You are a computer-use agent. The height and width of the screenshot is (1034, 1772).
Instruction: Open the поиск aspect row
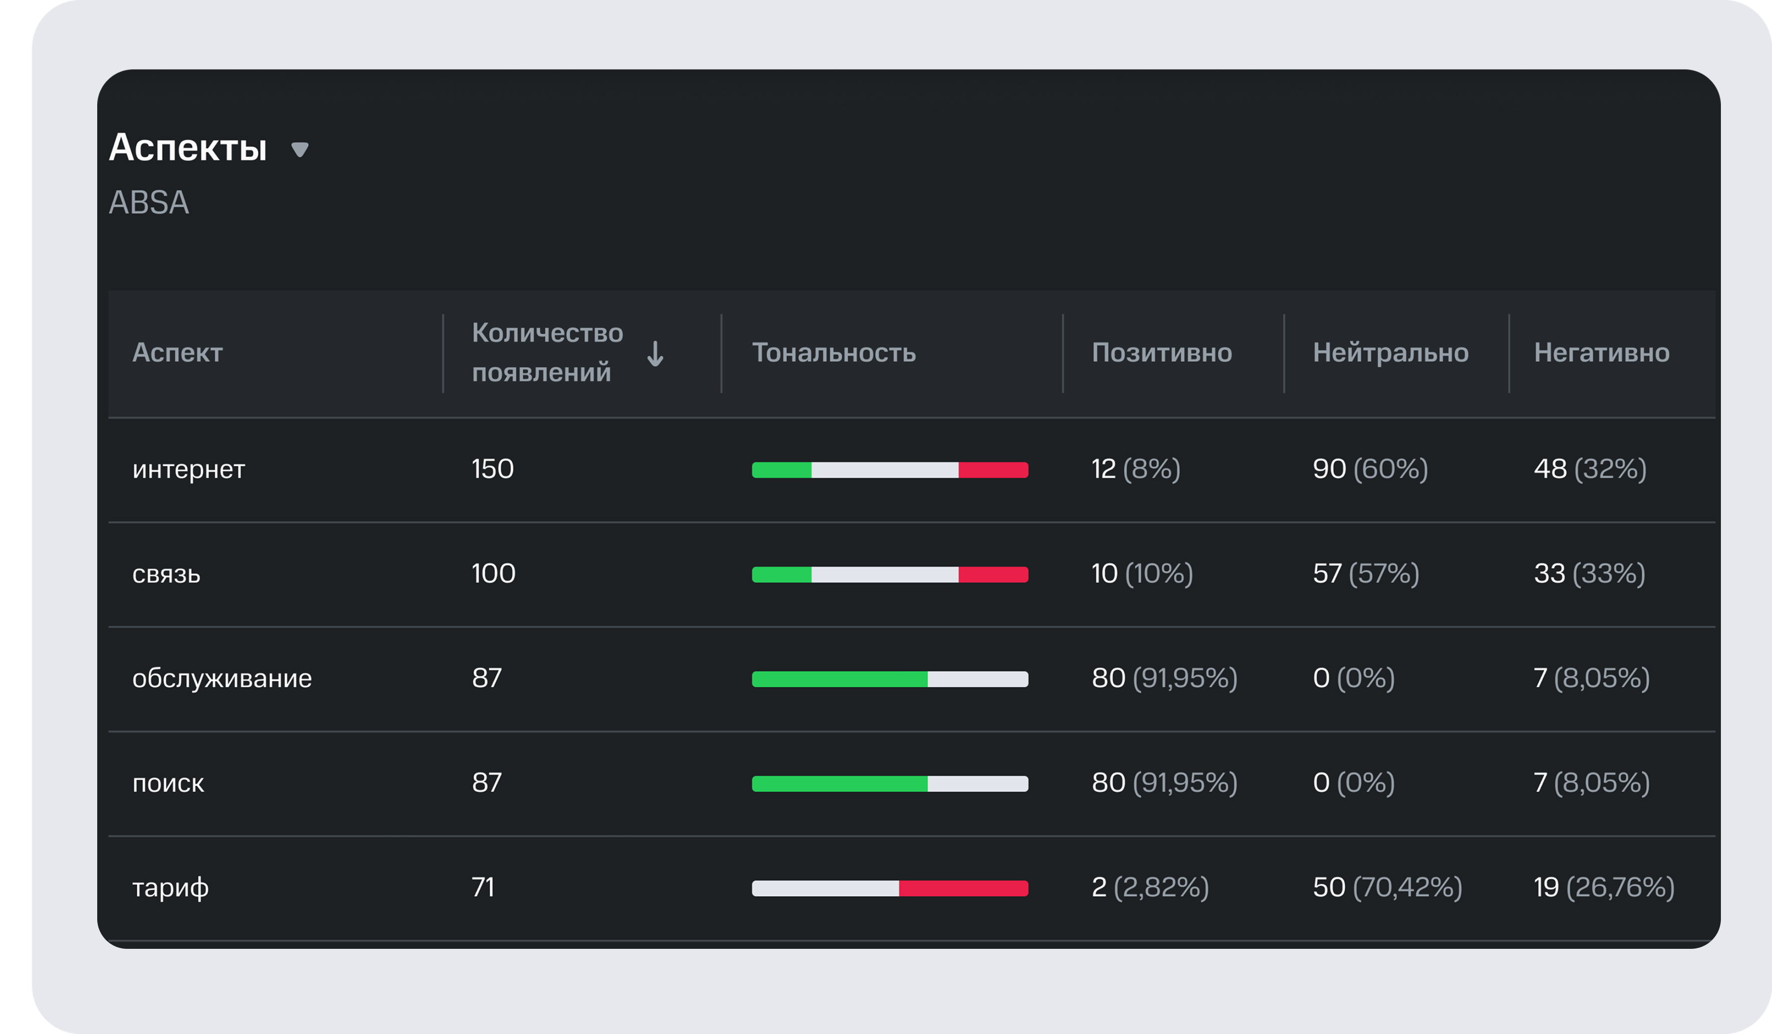coord(168,783)
